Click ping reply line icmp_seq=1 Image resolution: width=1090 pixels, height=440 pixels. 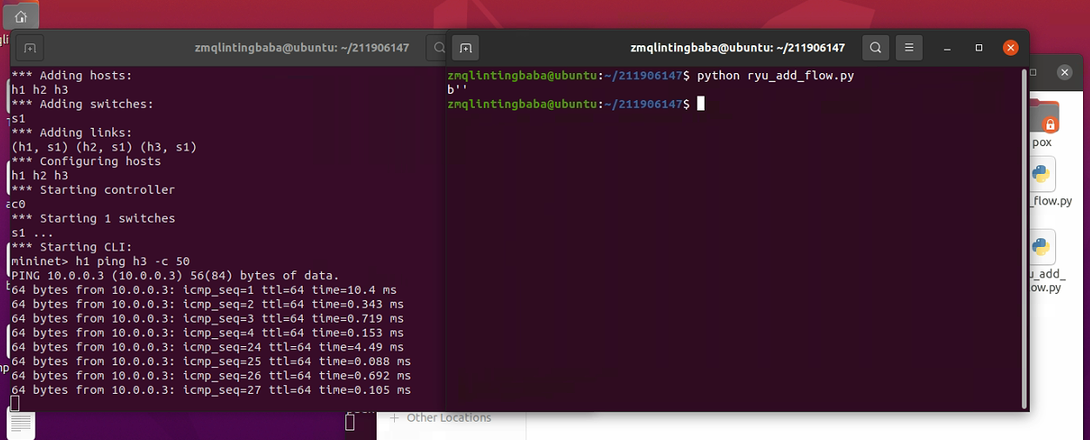point(204,290)
